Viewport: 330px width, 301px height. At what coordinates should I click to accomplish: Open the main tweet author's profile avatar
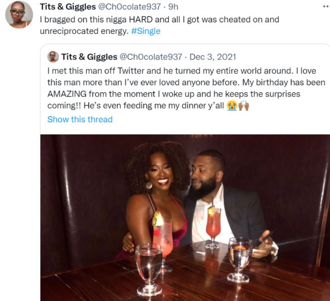[19, 14]
